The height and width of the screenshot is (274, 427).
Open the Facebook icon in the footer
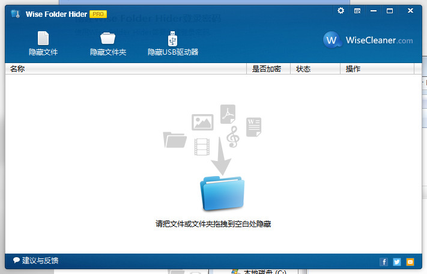point(384,262)
